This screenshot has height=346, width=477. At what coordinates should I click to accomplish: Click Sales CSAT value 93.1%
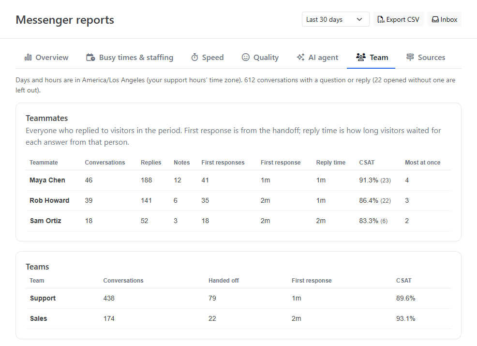click(x=405, y=318)
